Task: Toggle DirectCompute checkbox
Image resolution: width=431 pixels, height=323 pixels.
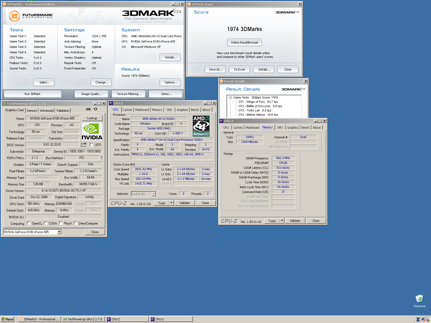Action: 75,223
